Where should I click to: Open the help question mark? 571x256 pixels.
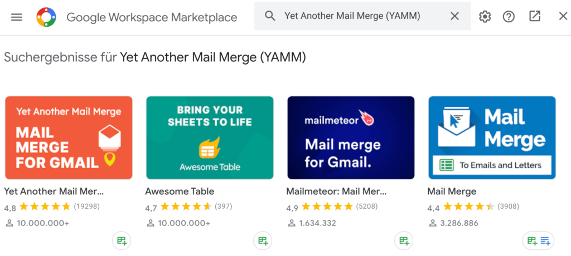coord(509,16)
